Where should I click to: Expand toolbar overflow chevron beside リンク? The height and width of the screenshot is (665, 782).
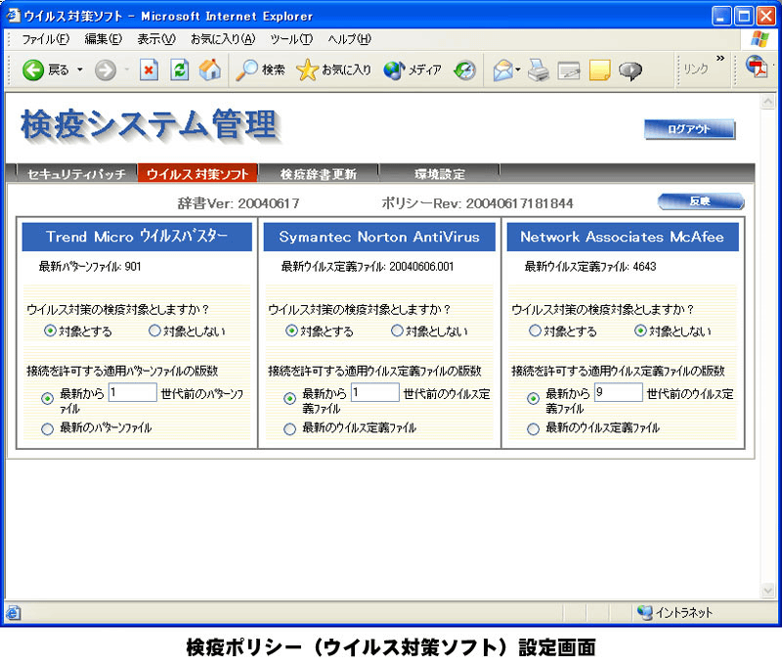[x=720, y=59]
